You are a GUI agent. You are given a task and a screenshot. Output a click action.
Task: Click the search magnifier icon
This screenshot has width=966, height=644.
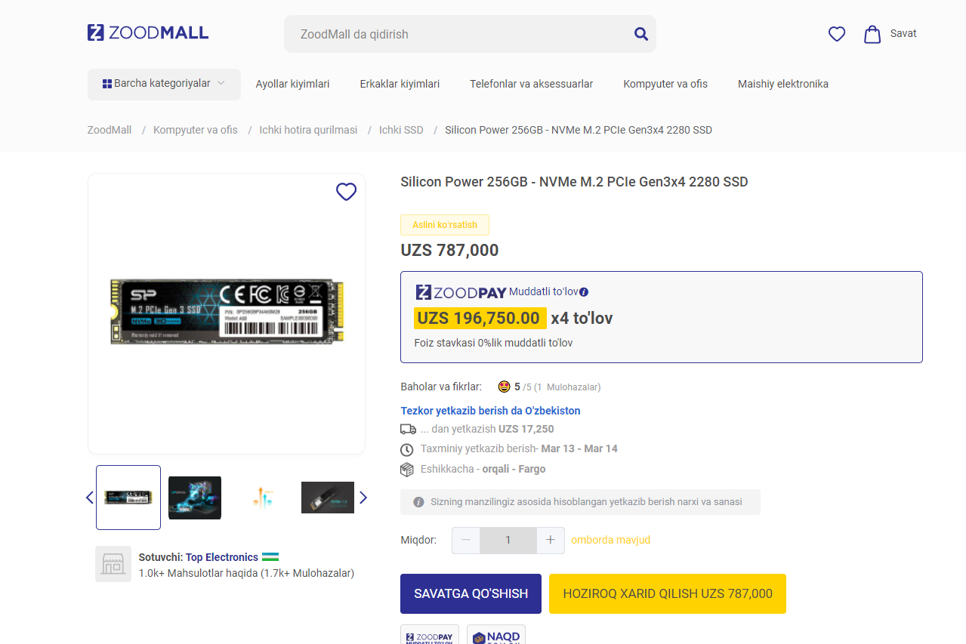pos(641,33)
